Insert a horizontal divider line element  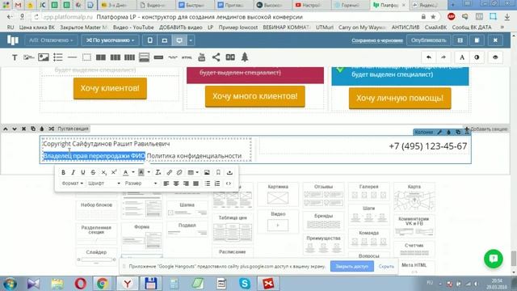72,57
